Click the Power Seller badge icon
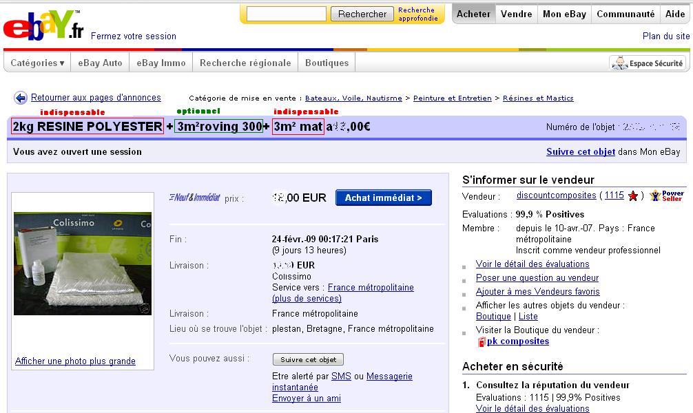Screen dimensions: 693x413 point(667,195)
